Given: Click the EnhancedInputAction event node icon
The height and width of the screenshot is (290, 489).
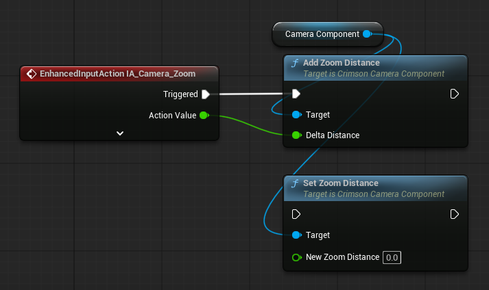Looking at the screenshot, I should [x=32, y=74].
